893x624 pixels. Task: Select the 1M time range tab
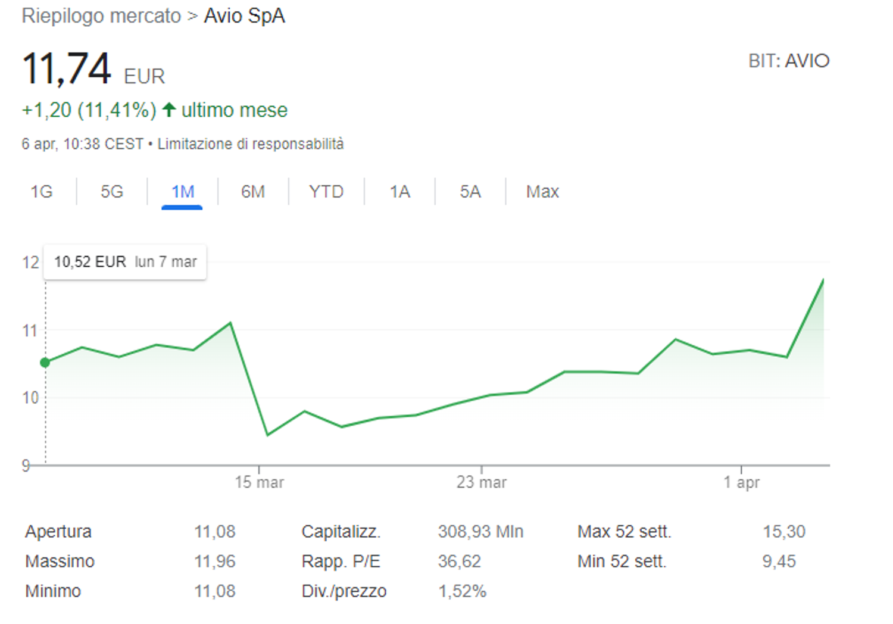point(183,192)
